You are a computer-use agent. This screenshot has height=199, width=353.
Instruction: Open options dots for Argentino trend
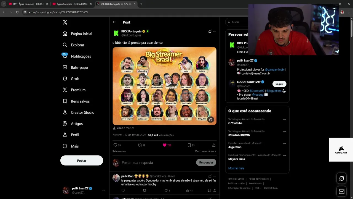pyautogui.click(x=285, y=143)
